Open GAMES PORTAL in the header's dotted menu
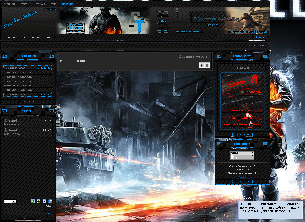This screenshot has width=305, height=222. 162,22
